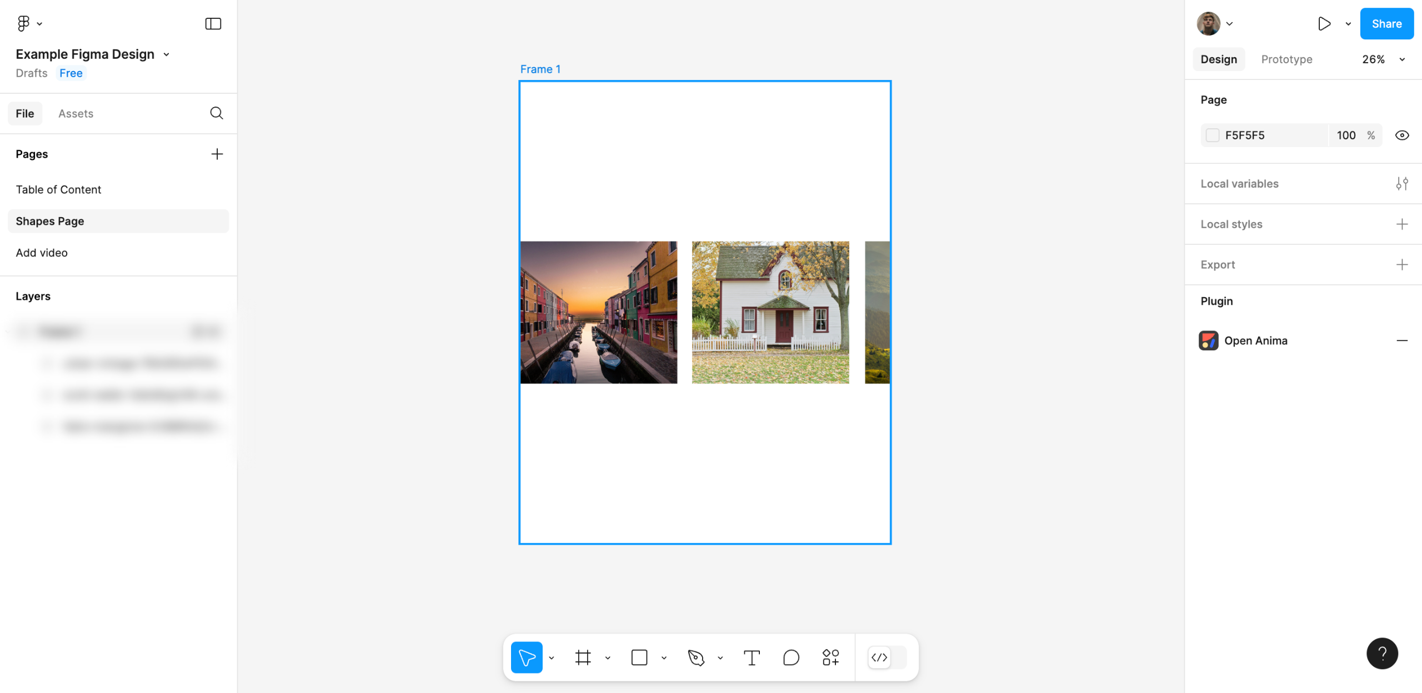Select the Rectangle shape tool
This screenshot has width=1422, height=693.
[x=639, y=657]
